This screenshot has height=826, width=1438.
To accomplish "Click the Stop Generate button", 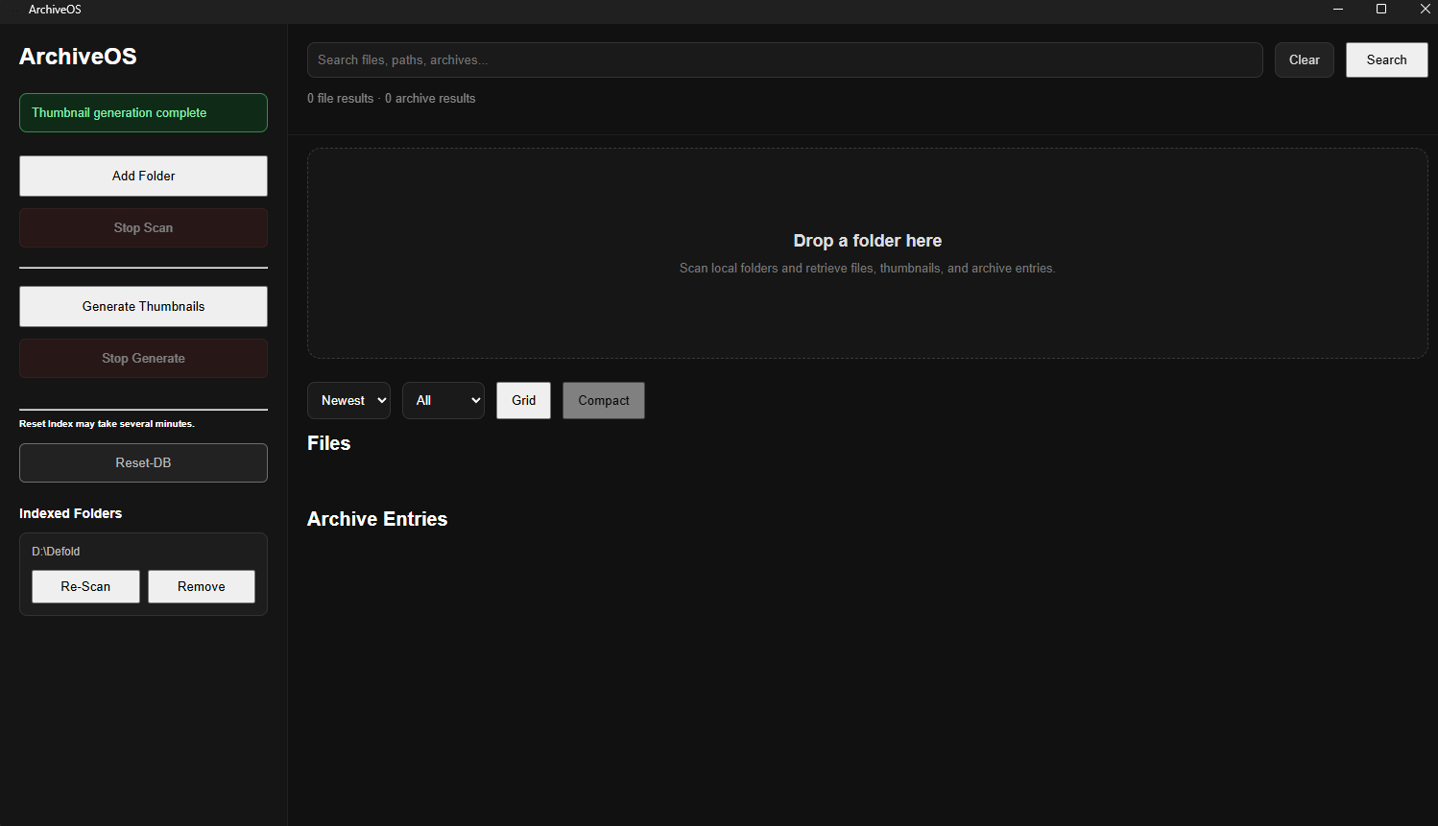I will pos(143,358).
